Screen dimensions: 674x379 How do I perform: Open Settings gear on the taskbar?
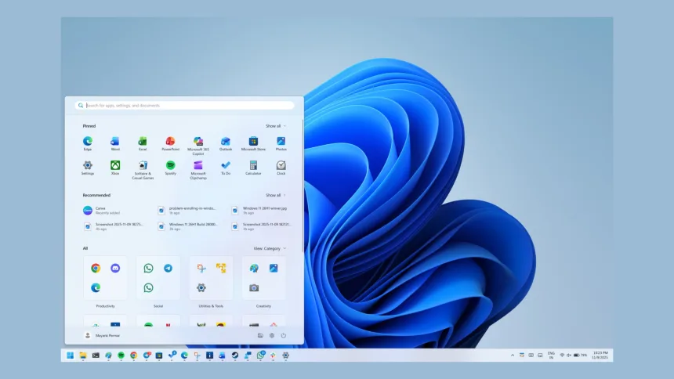click(x=285, y=356)
